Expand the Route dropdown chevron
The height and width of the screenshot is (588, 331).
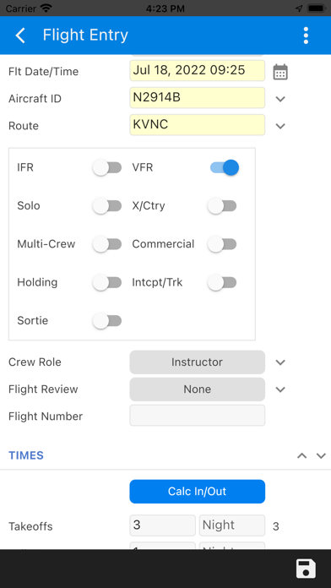point(280,126)
